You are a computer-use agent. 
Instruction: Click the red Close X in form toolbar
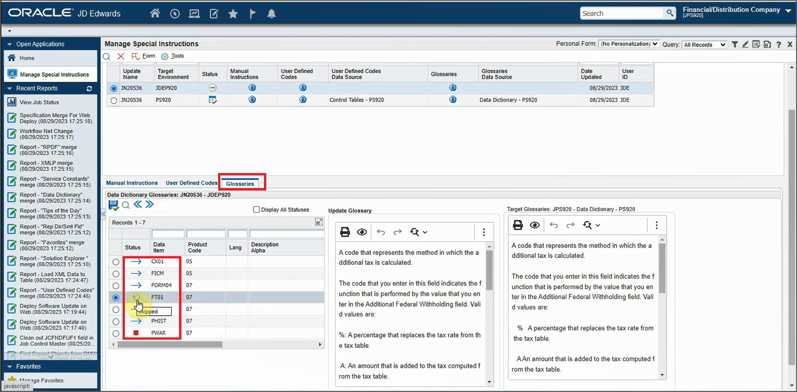click(121, 56)
